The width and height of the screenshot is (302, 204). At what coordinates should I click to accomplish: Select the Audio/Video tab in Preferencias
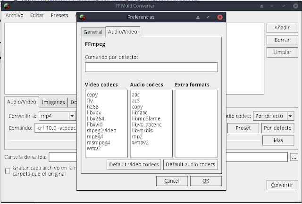[x=123, y=32]
